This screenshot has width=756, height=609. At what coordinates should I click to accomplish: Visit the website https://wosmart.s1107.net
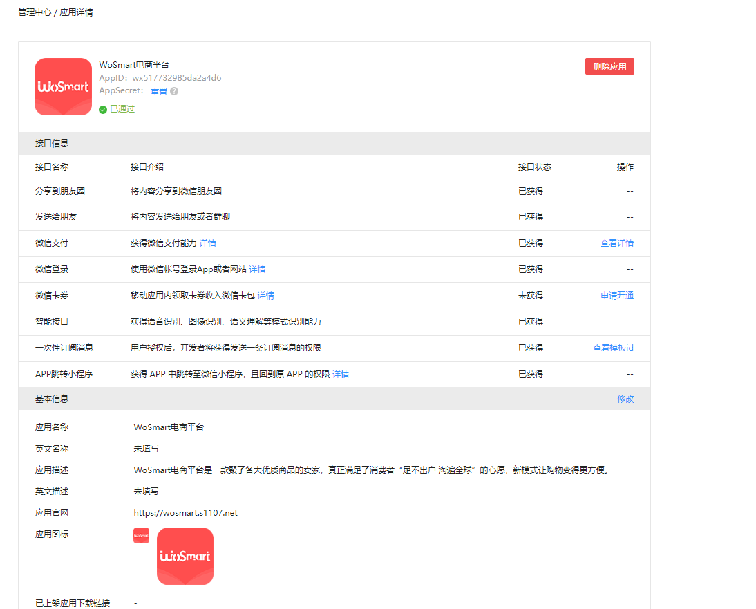(x=185, y=512)
